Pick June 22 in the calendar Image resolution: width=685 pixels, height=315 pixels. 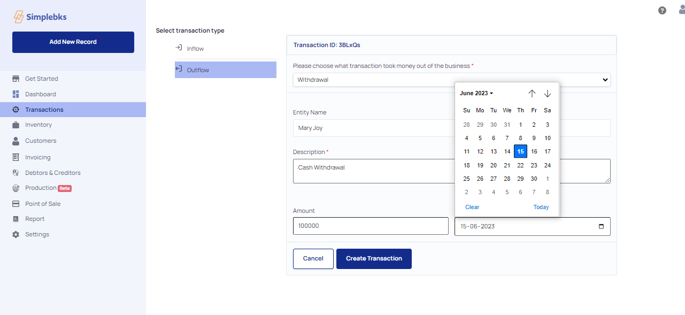(x=520, y=165)
